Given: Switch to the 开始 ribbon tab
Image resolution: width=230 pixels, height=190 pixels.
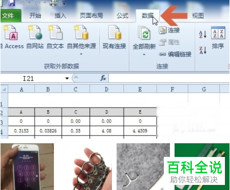Looking at the screenshot, I should coord(35,16).
